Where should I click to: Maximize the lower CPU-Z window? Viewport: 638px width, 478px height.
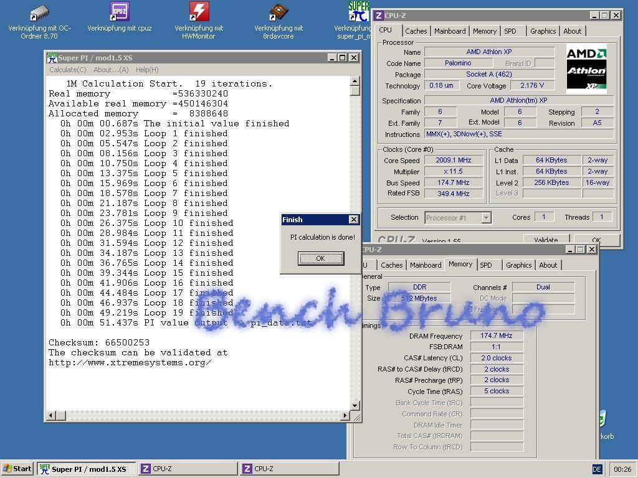pos(581,249)
